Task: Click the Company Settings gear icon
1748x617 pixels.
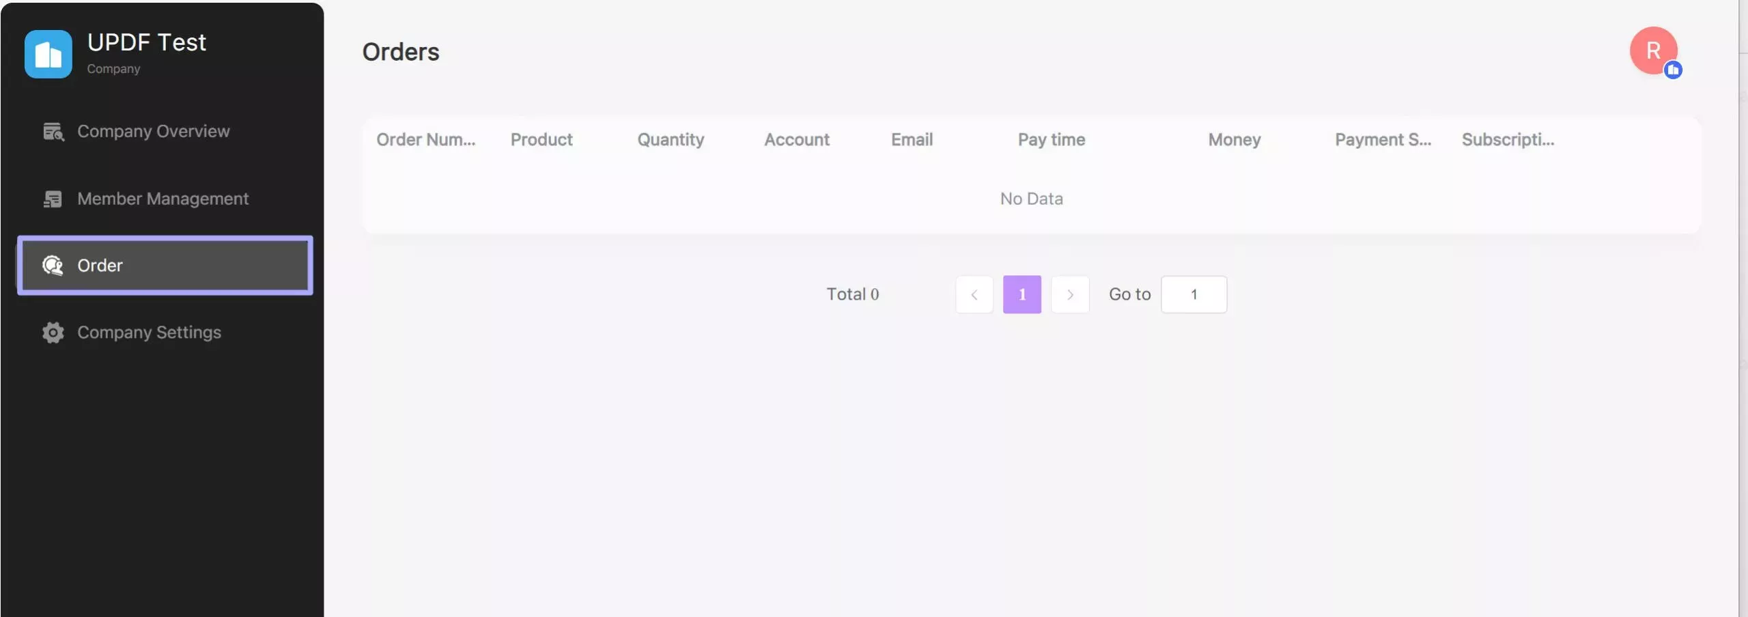Action: [x=53, y=332]
